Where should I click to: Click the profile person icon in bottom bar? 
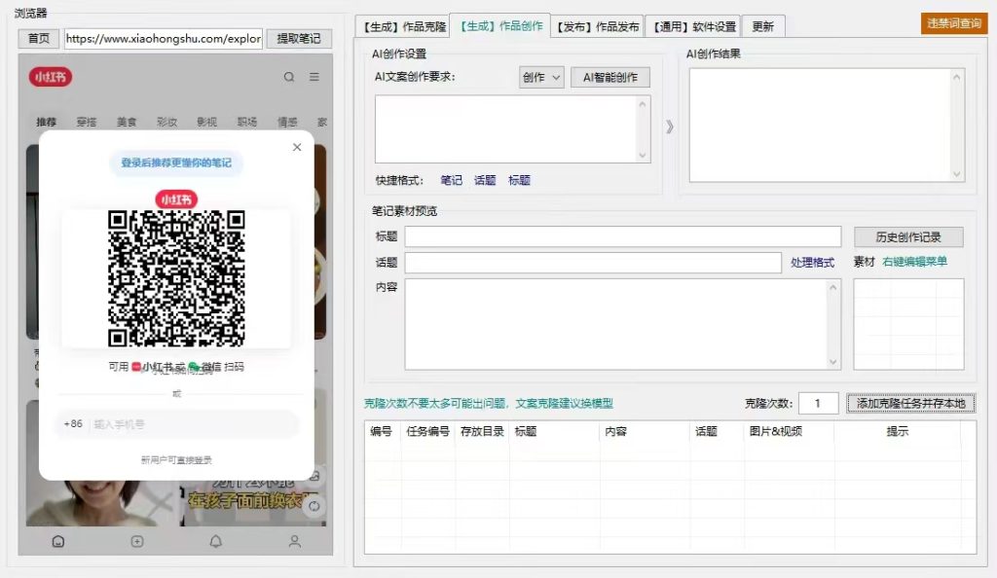point(295,542)
